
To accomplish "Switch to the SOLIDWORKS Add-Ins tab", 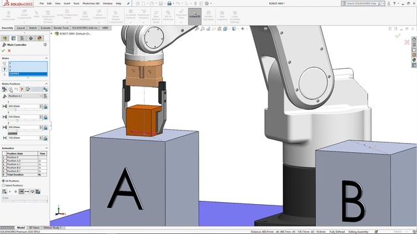I will (x=85, y=28).
